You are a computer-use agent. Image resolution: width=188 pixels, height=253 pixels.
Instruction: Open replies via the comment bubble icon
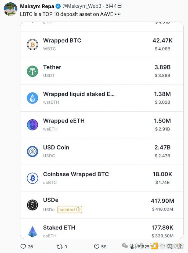pos(23,246)
